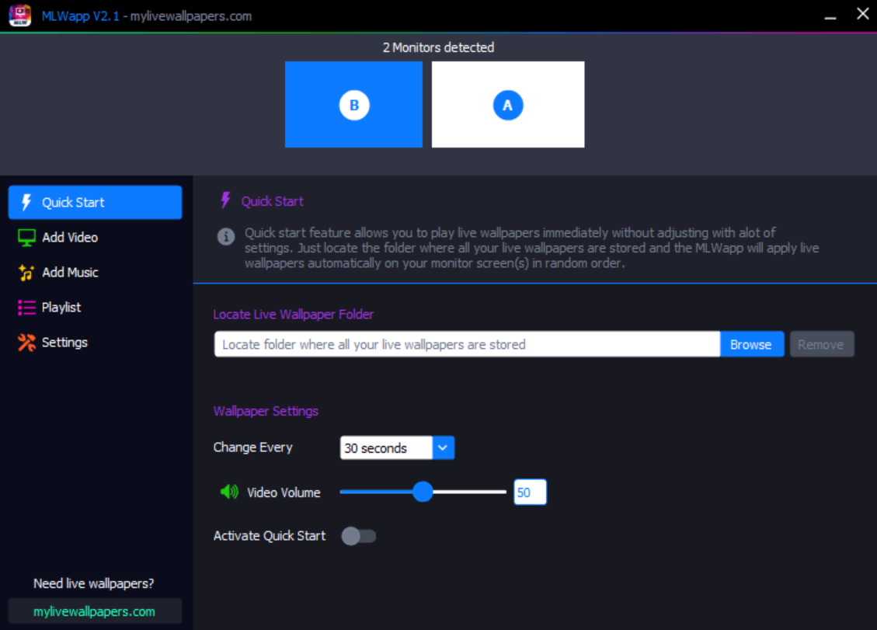Toggle the Activate Quick Start switch
This screenshot has height=630, width=877.
click(x=359, y=536)
